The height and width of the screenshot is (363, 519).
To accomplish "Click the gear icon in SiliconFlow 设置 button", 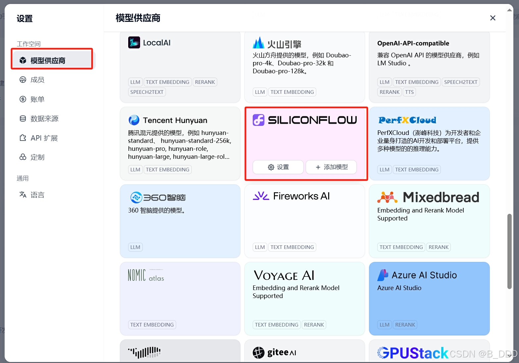I will tap(271, 167).
